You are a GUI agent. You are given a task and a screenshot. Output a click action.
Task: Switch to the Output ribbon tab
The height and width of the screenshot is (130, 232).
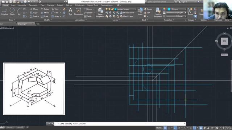(x=60, y=5)
